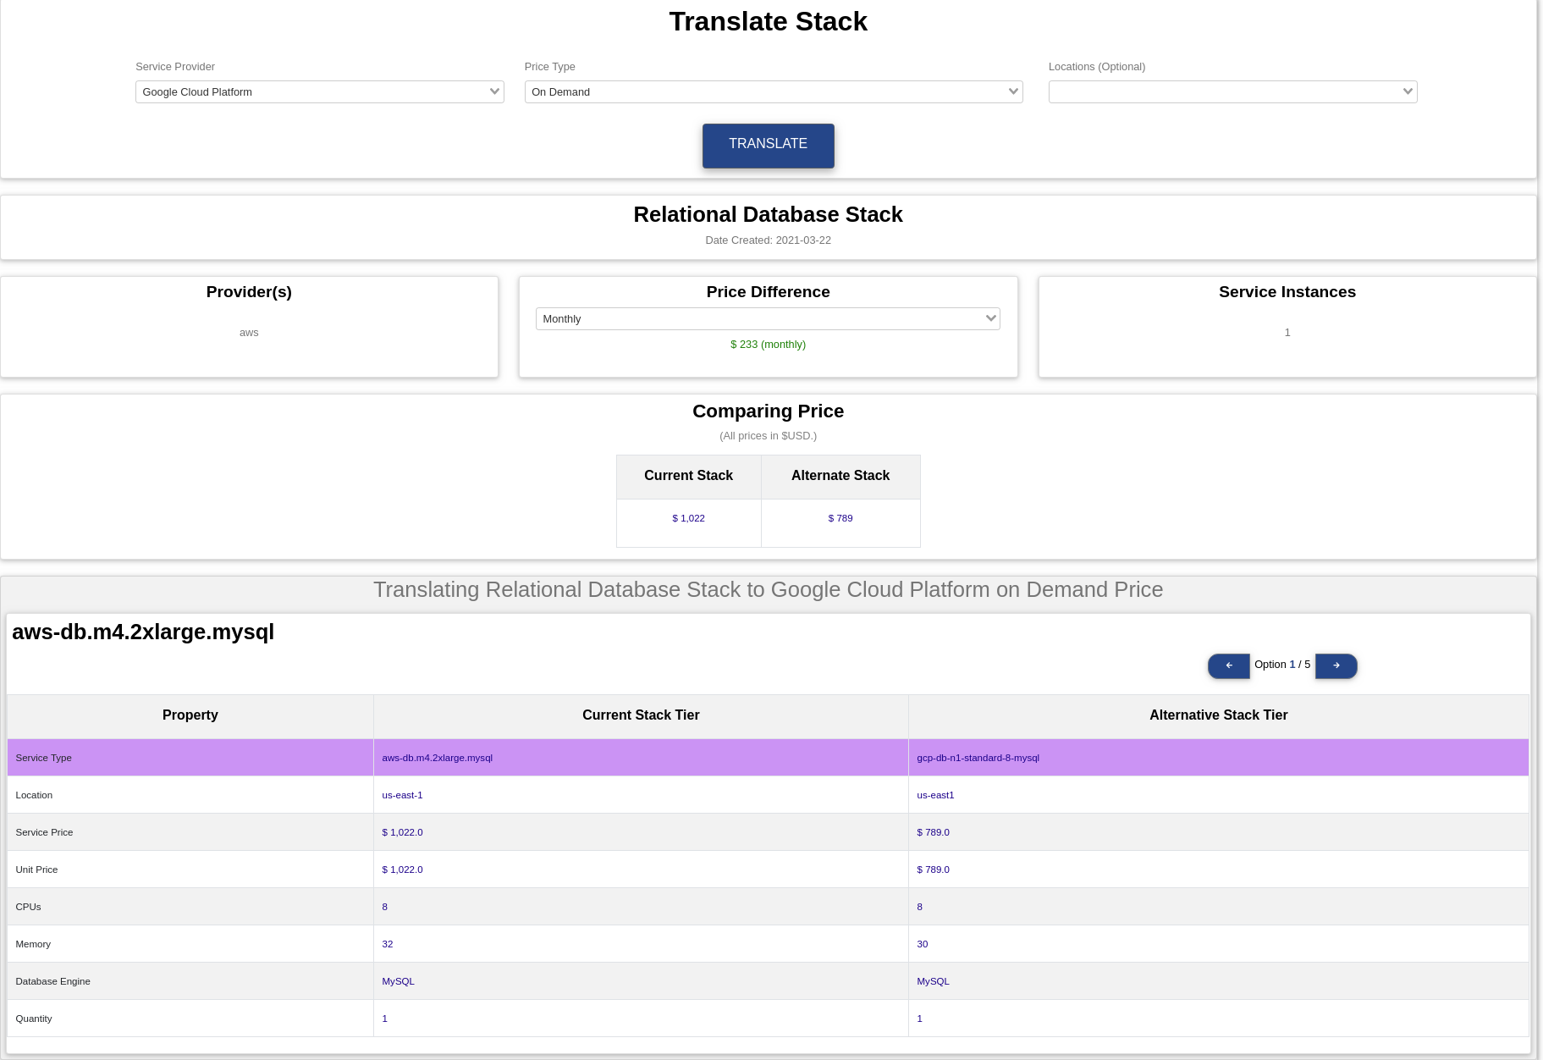The image size is (1543, 1060).
Task: Click the Alternate Stack price $ 789
Action: [840, 518]
